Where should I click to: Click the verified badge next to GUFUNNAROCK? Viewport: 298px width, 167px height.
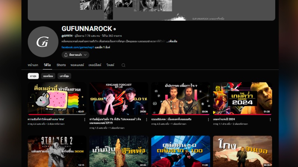pyautogui.click(x=115, y=29)
